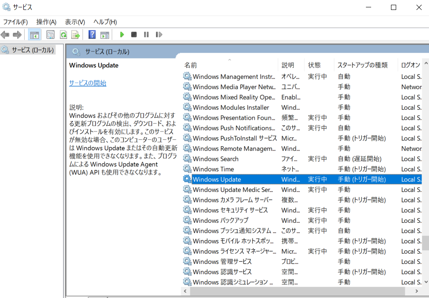This screenshot has width=429, height=298.
Task: Select Windows セキュリティ サービス row
Action: [x=302, y=210]
